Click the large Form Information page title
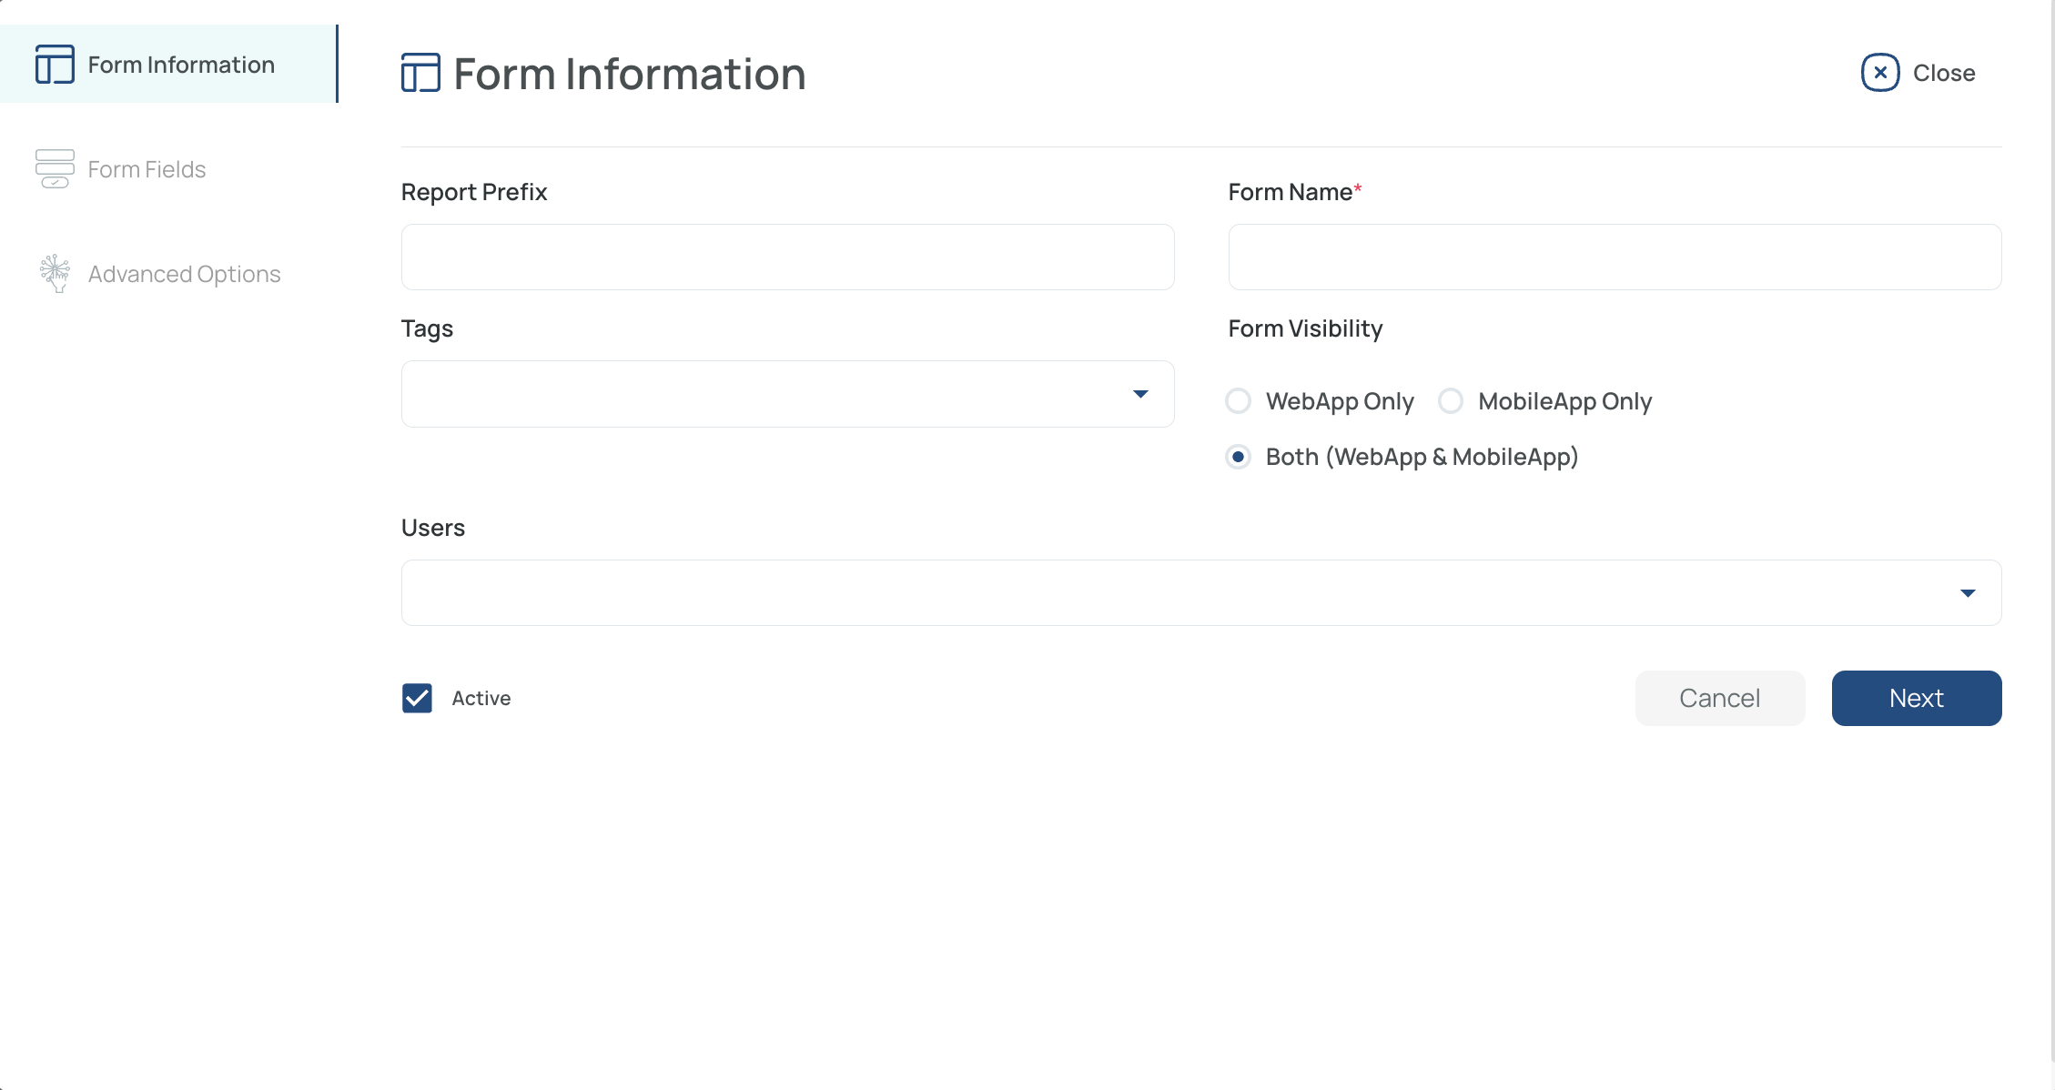Image resolution: width=2055 pixels, height=1090 pixels. (630, 74)
